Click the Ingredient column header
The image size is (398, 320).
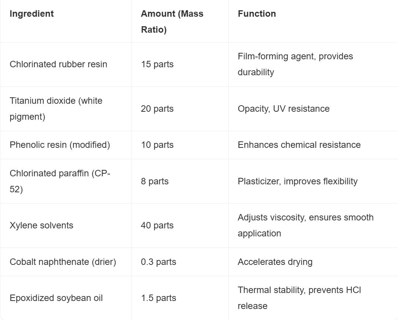pyautogui.click(x=32, y=14)
